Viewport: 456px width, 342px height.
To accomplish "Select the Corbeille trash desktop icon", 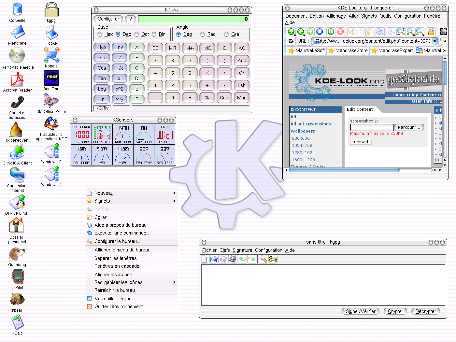I will [17, 12].
